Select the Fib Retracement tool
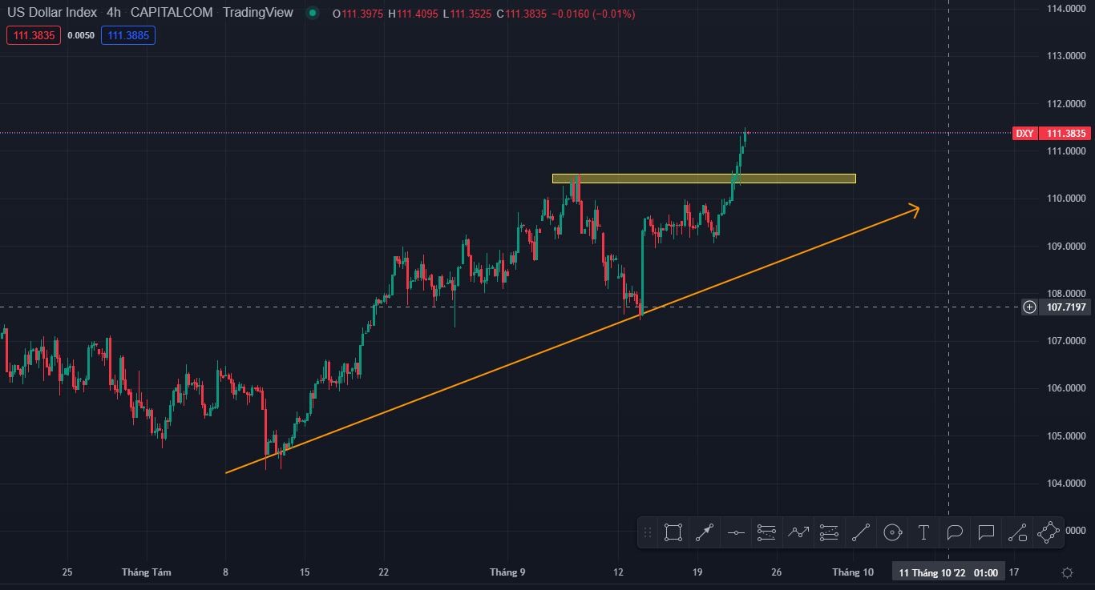 767,532
